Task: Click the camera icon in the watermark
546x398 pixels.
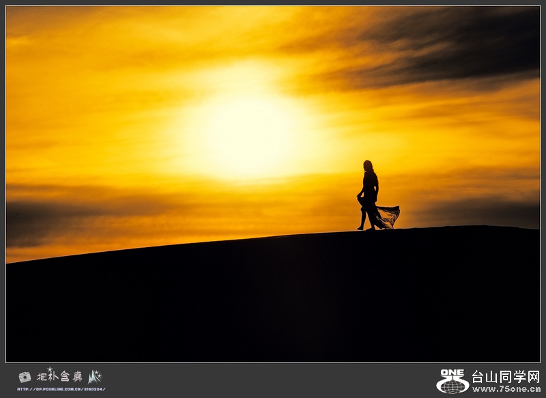Action: coord(25,377)
